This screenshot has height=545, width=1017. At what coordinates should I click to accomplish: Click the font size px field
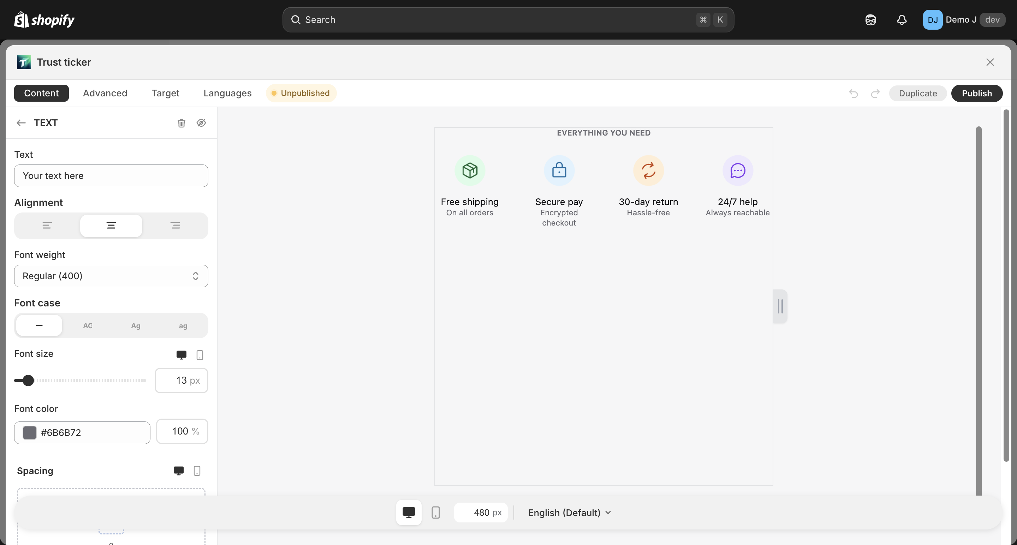click(181, 381)
